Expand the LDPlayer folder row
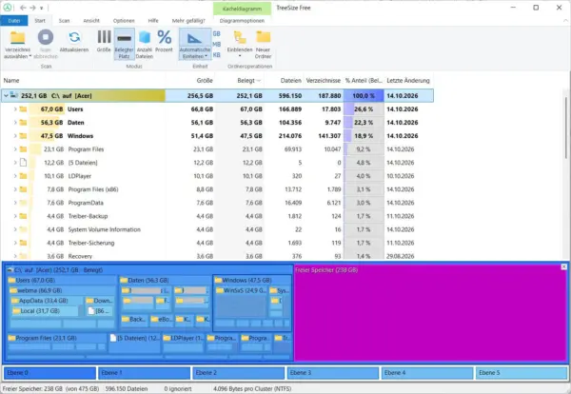 click(15, 176)
